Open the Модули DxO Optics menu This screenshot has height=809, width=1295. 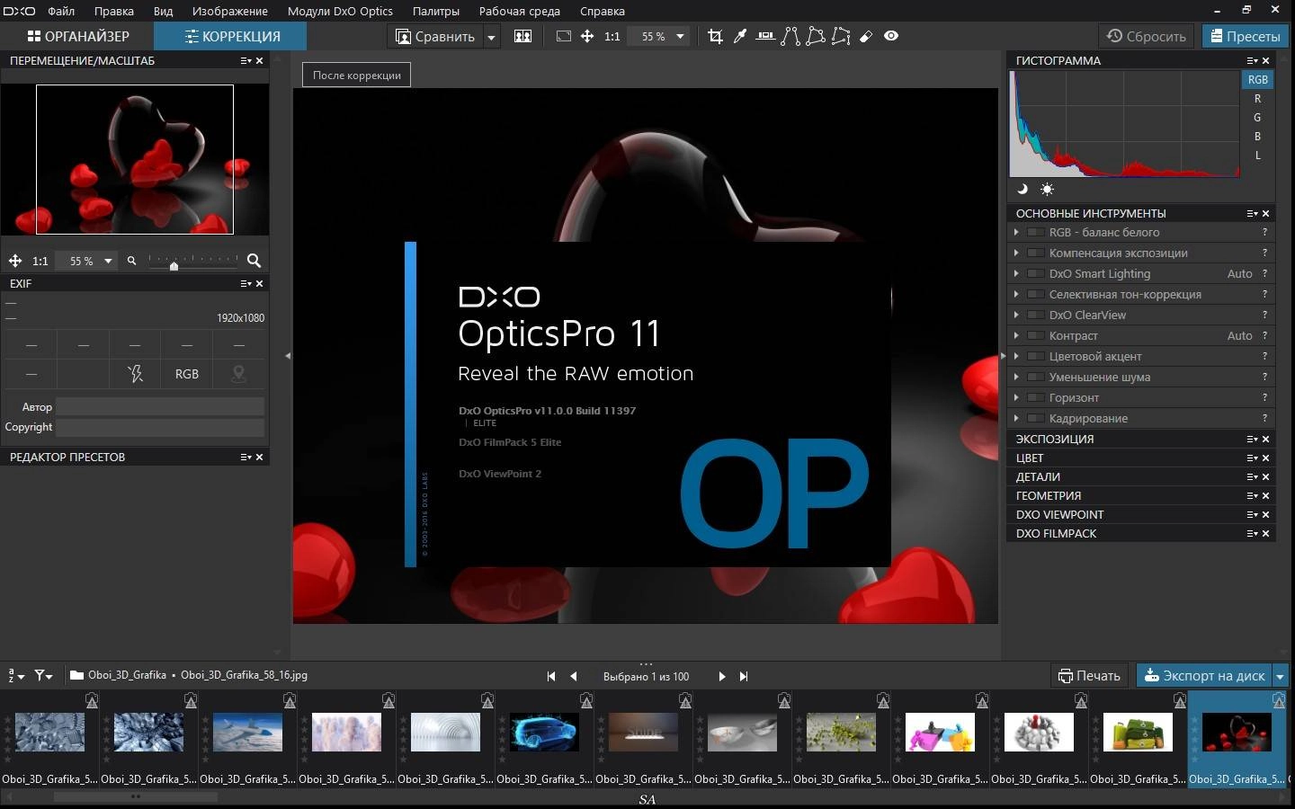click(340, 11)
